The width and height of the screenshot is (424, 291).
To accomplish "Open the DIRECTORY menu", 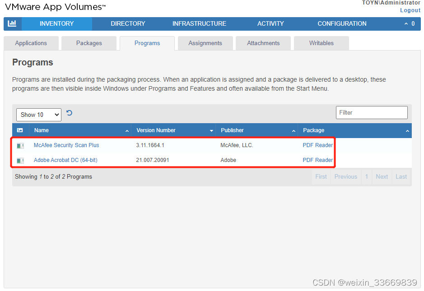I will 128,24.
